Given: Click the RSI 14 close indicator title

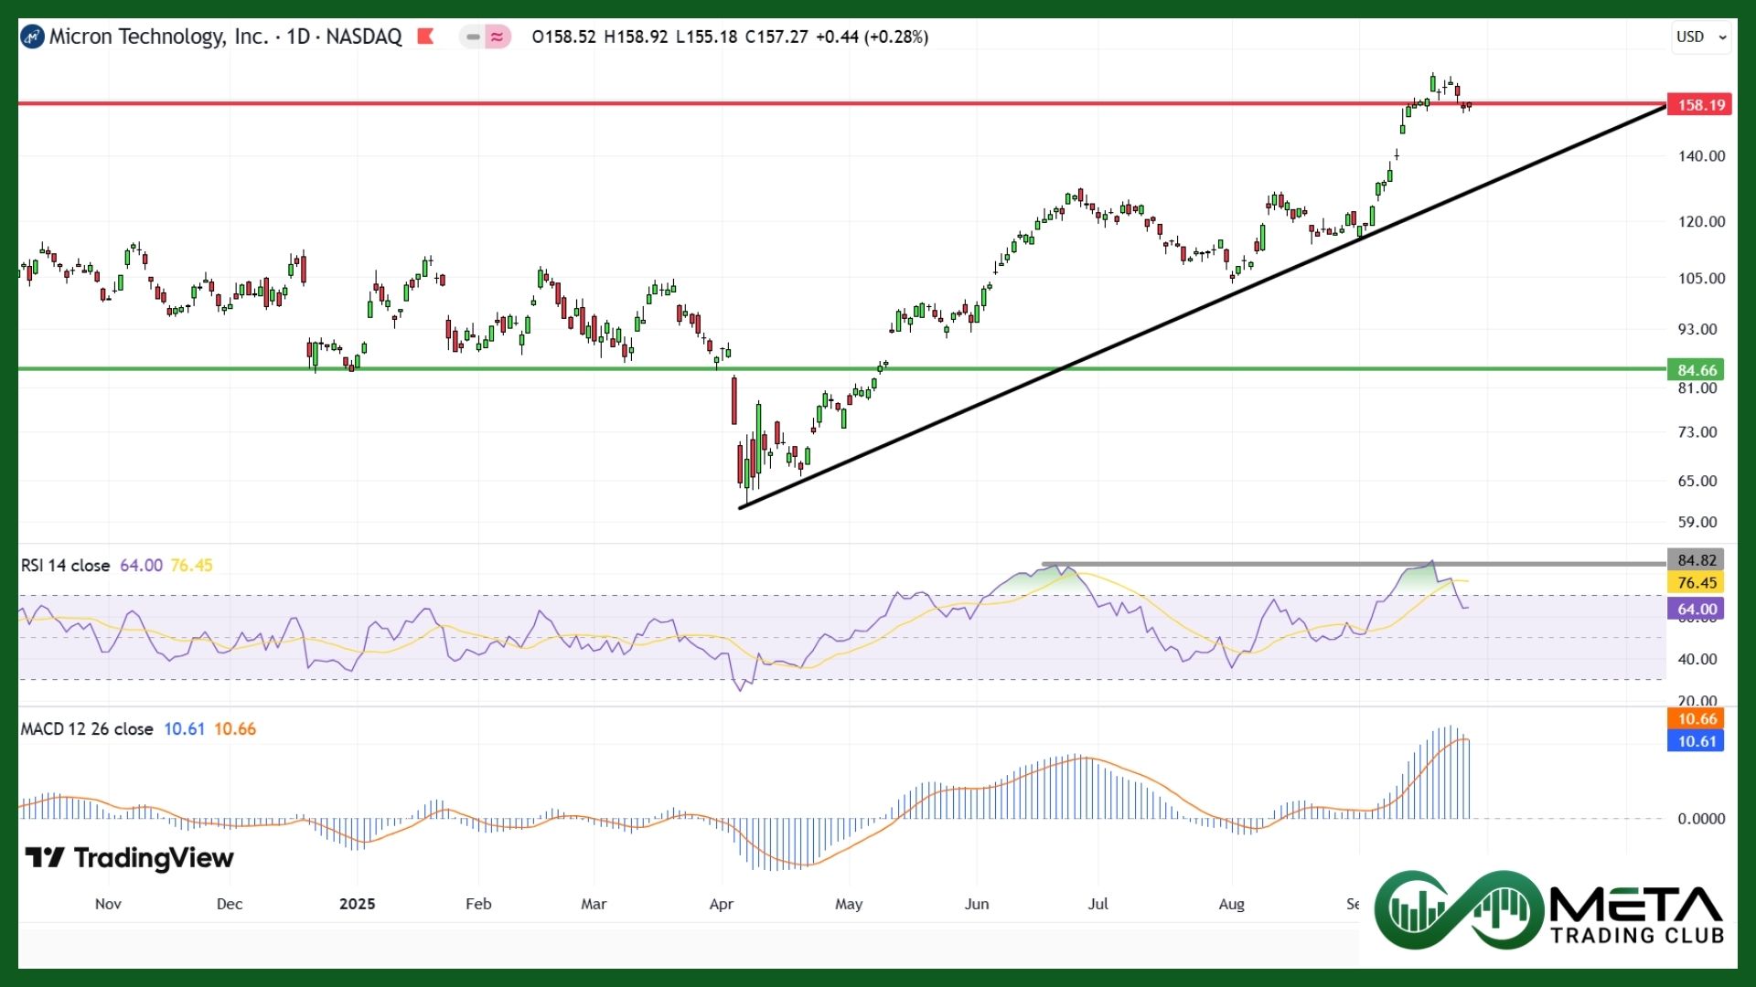Looking at the screenshot, I should (65, 566).
